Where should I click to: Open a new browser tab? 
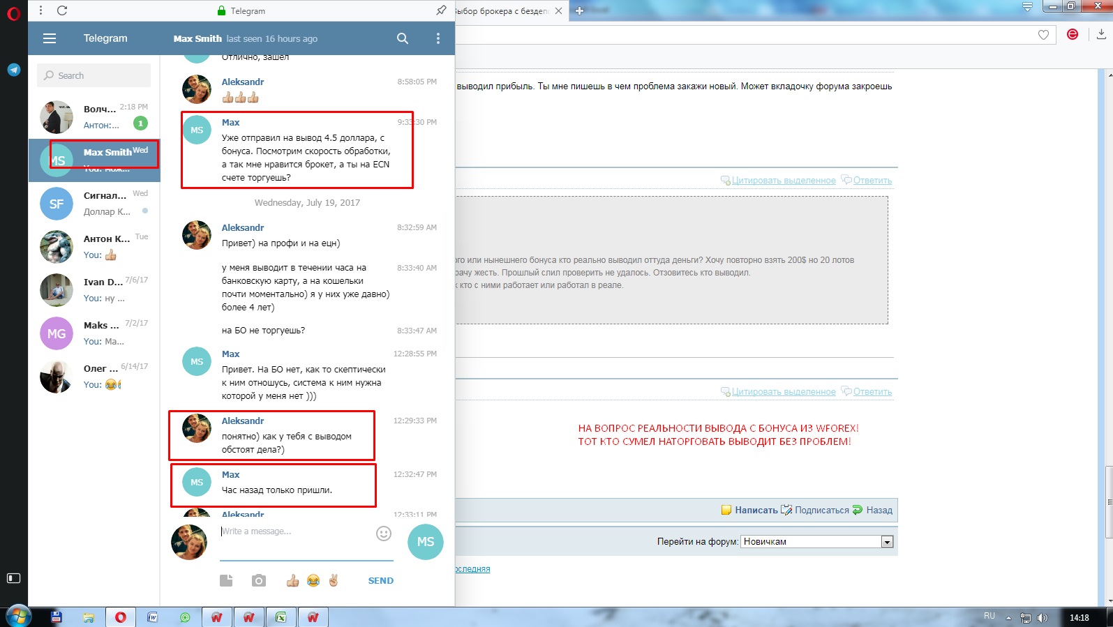(x=579, y=10)
